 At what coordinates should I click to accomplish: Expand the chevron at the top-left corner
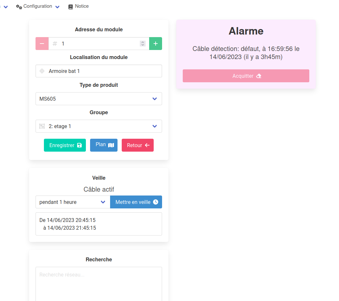tap(5, 6)
